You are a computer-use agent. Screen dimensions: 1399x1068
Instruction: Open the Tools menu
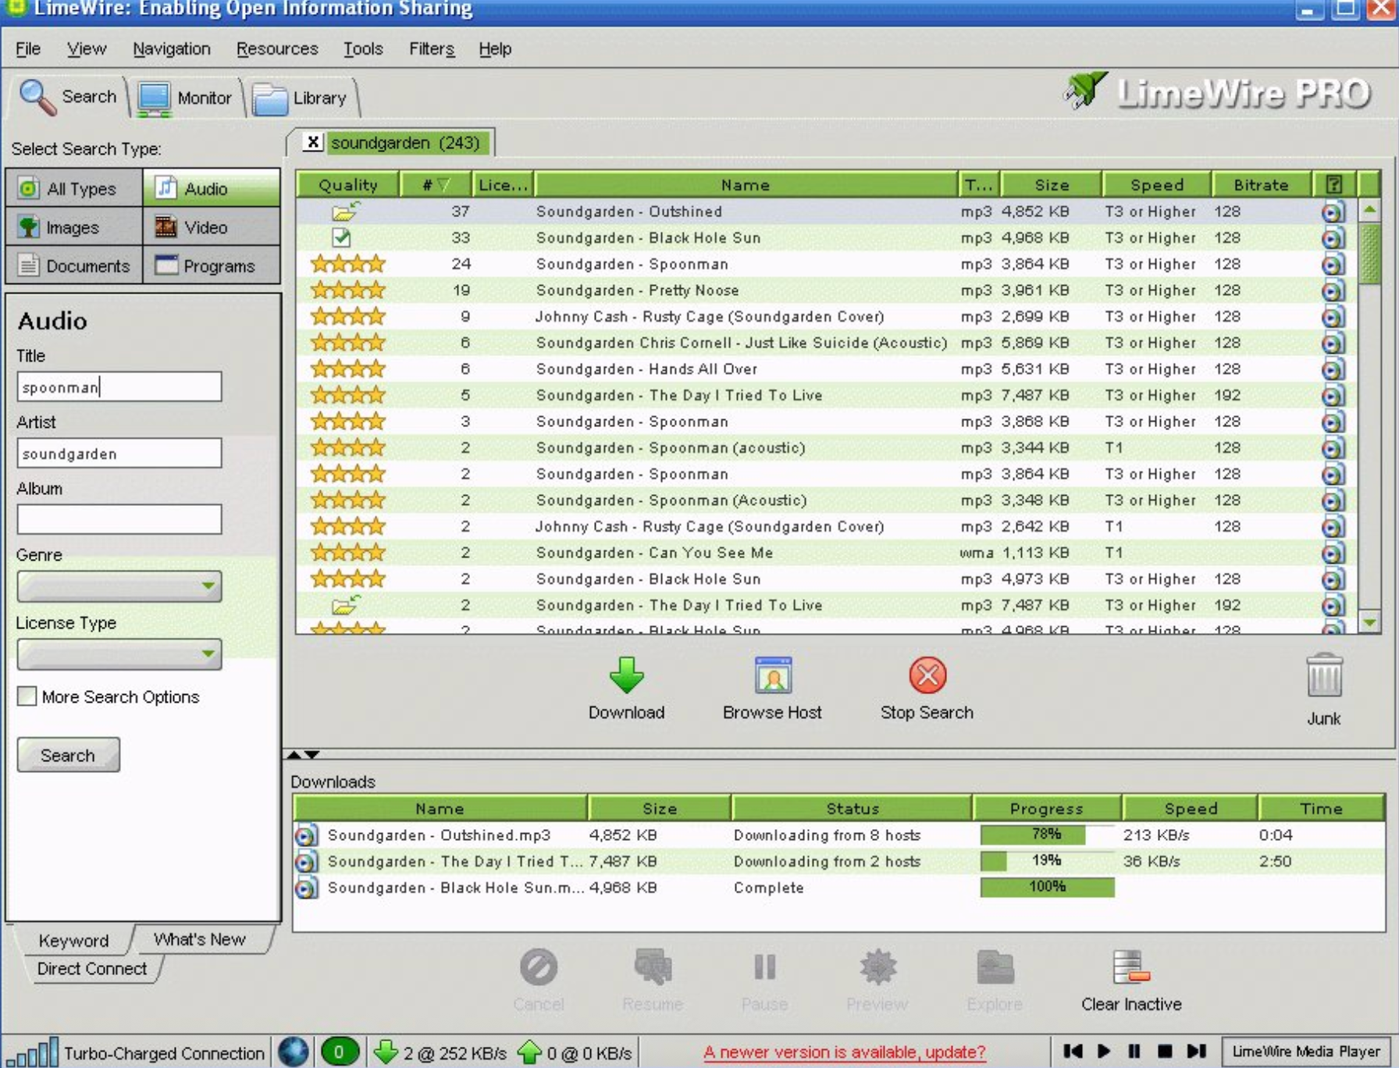362,48
